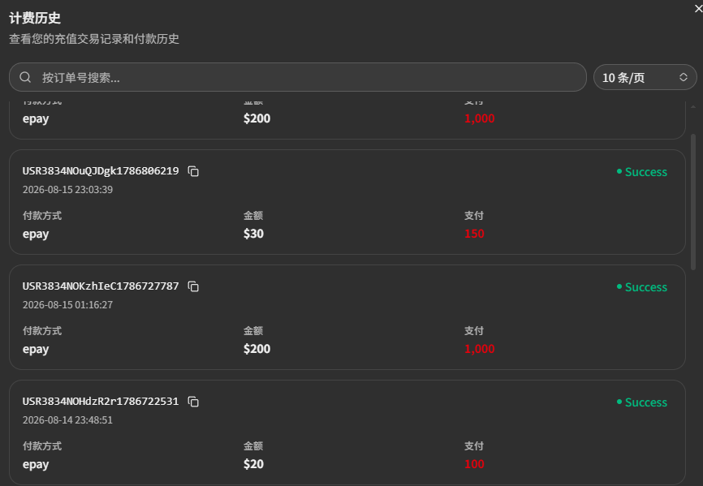Click the vertical scrollbar thumb
This screenshot has height=486, width=703.
693,201
